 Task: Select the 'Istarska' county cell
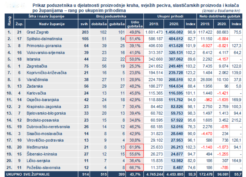point(33,59)
